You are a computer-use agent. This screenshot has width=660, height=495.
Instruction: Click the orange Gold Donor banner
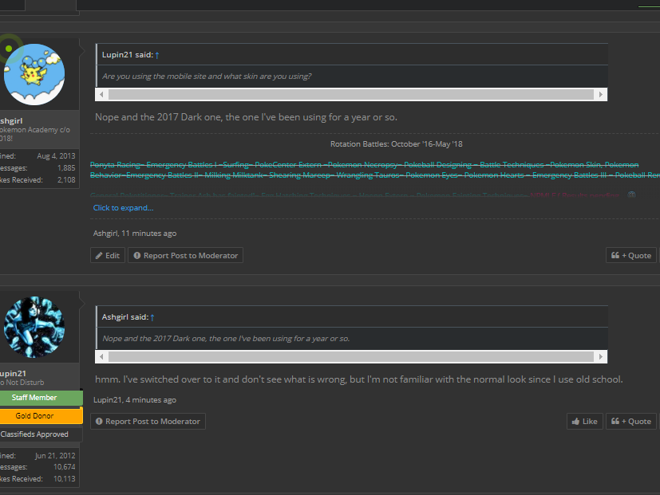[35, 416]
